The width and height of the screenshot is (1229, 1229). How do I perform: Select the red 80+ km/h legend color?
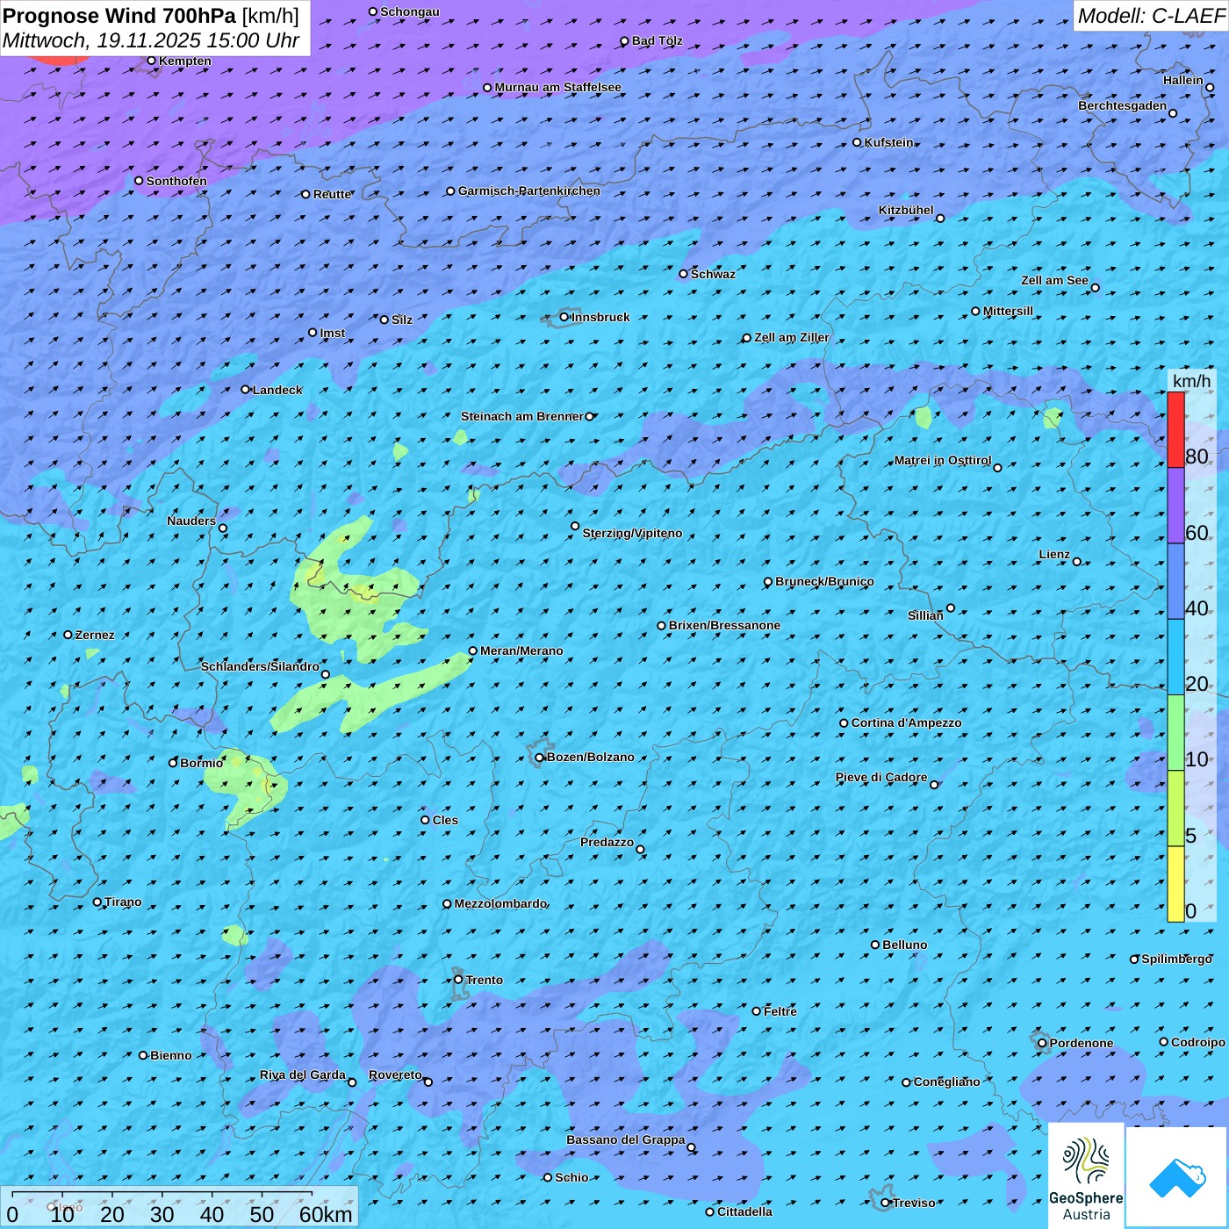coord(1175,429)
